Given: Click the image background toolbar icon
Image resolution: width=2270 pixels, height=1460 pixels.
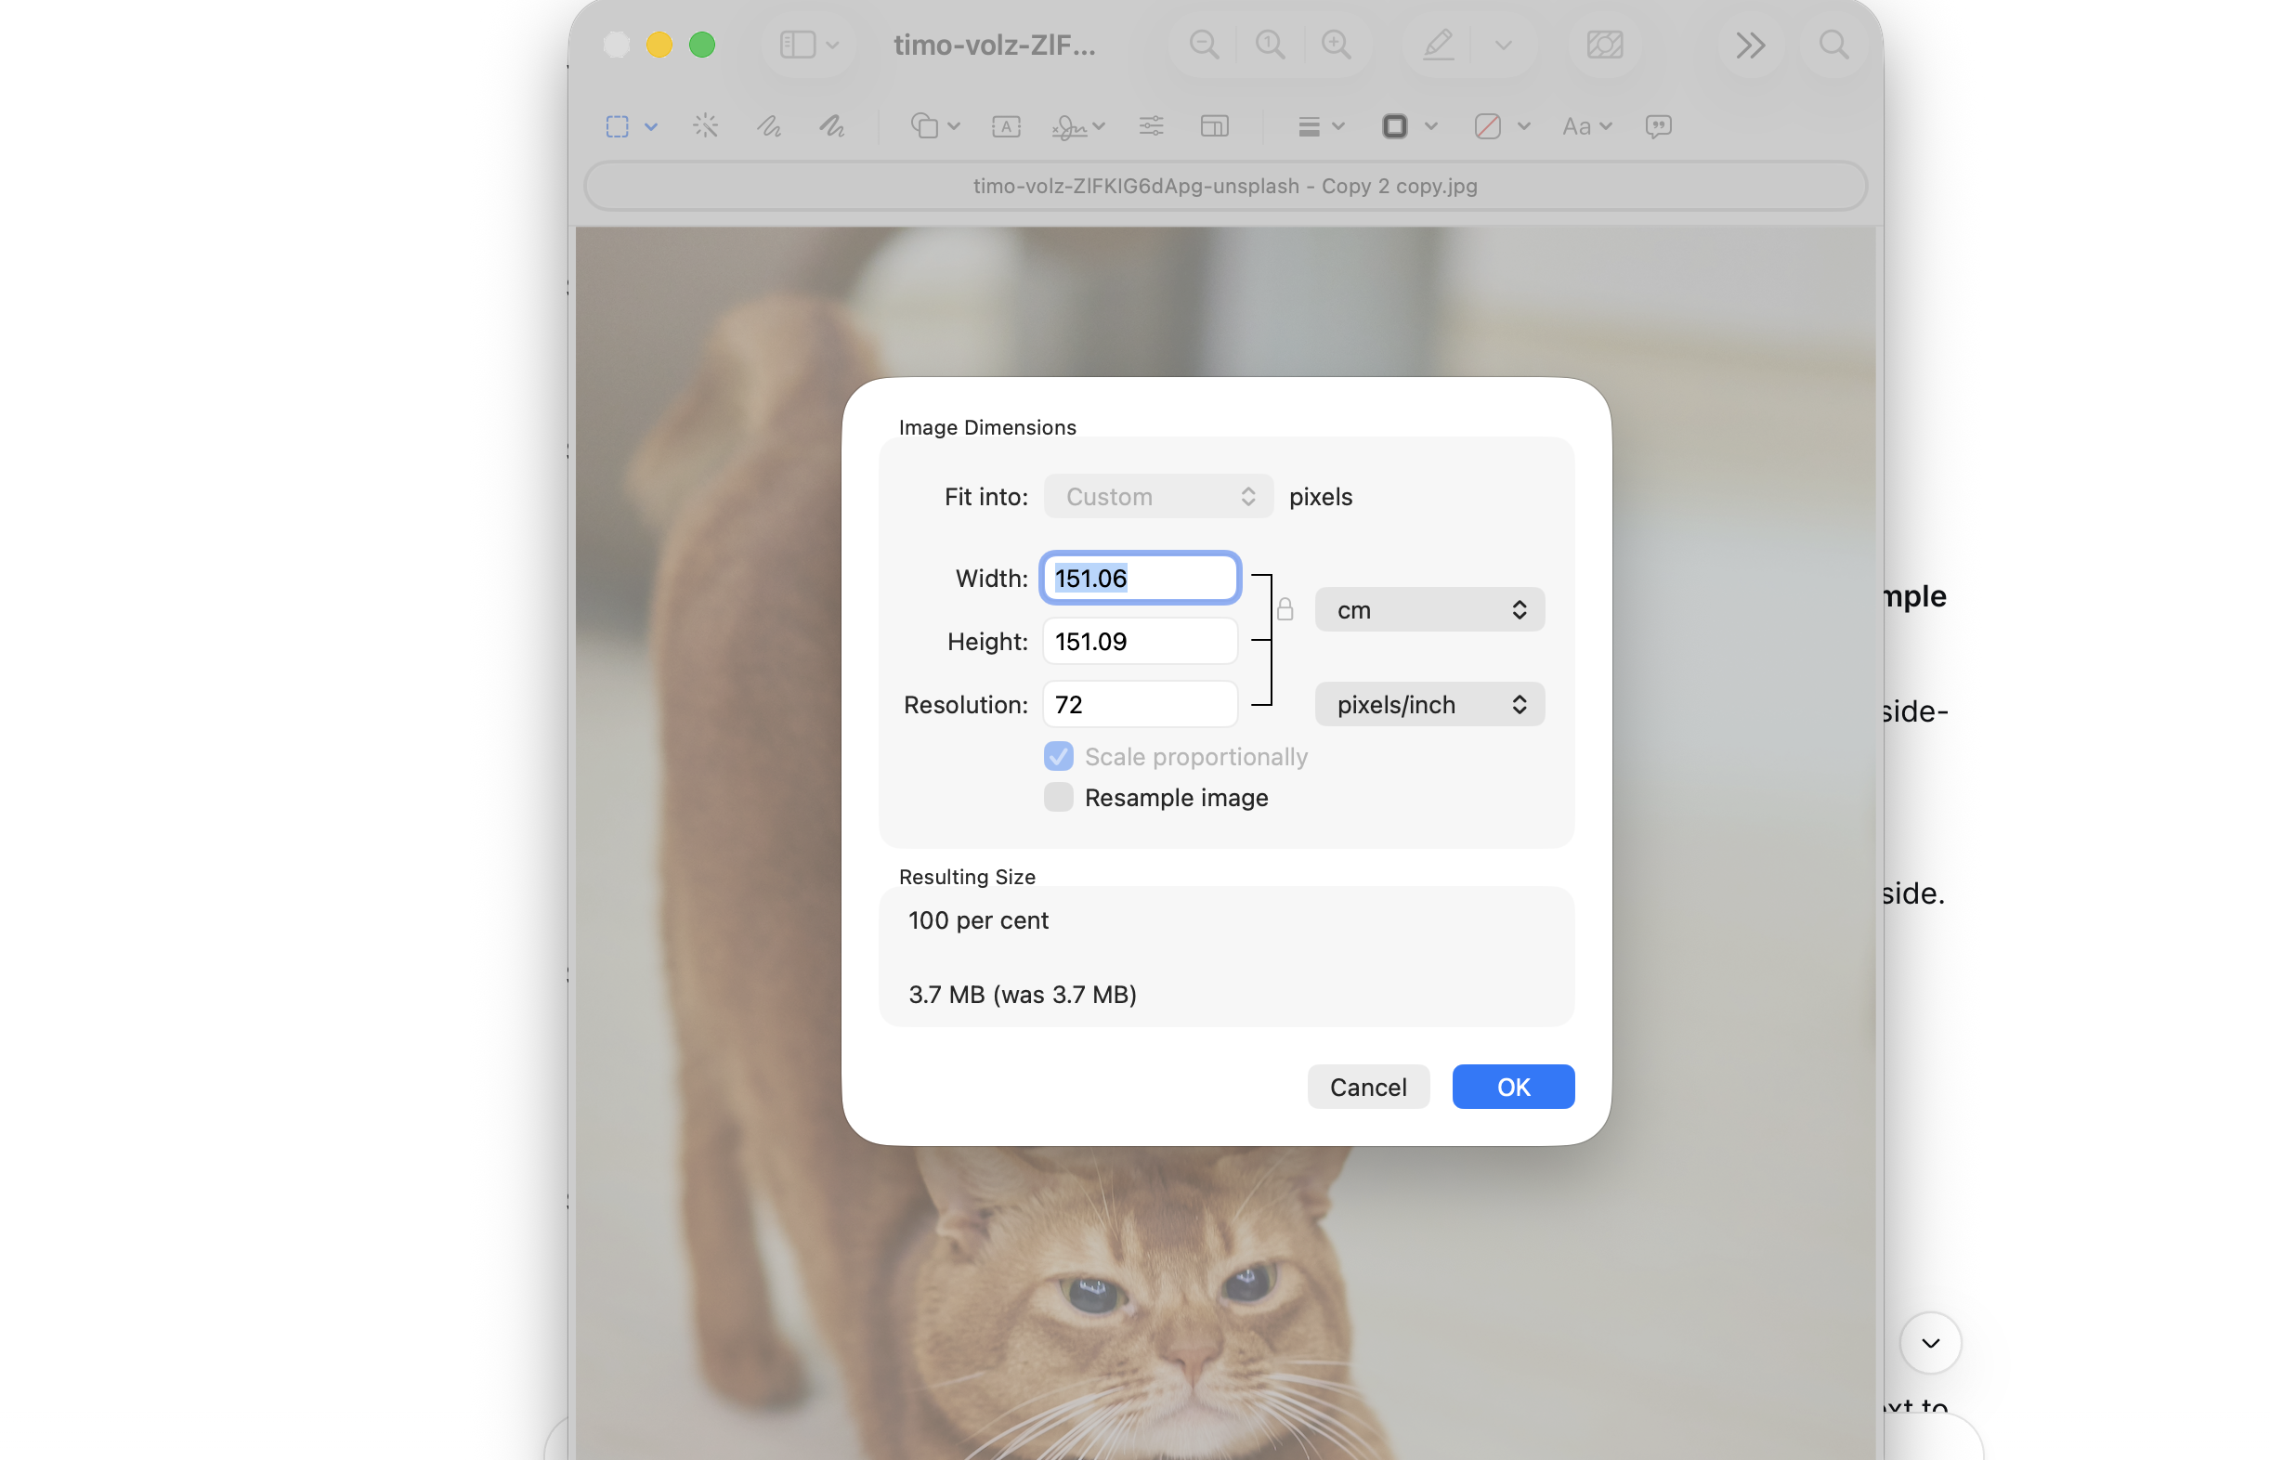Looking at the screenshot, I should tap(1604, 45).
